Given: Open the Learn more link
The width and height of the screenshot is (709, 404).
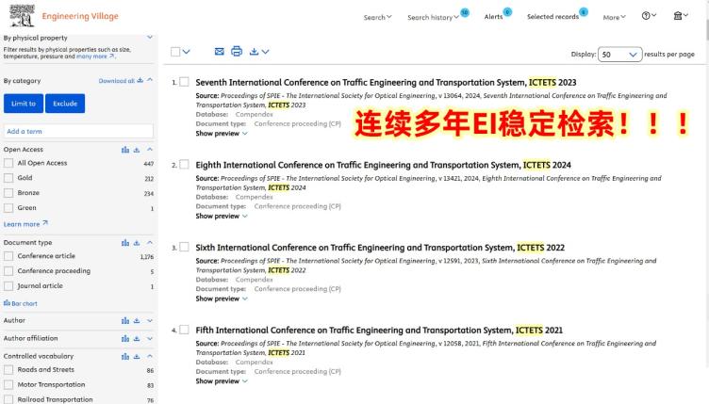Looking at the screenshot, I should pos(25,224).
